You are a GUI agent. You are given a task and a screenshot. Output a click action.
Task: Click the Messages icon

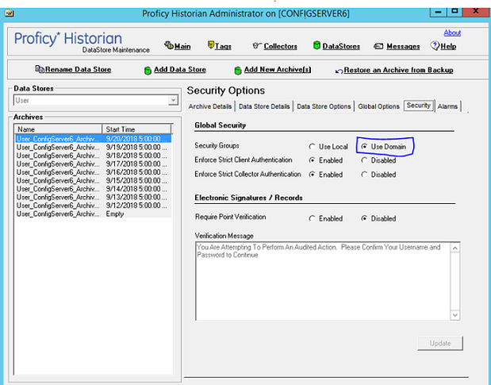click(x=378, y=46)
